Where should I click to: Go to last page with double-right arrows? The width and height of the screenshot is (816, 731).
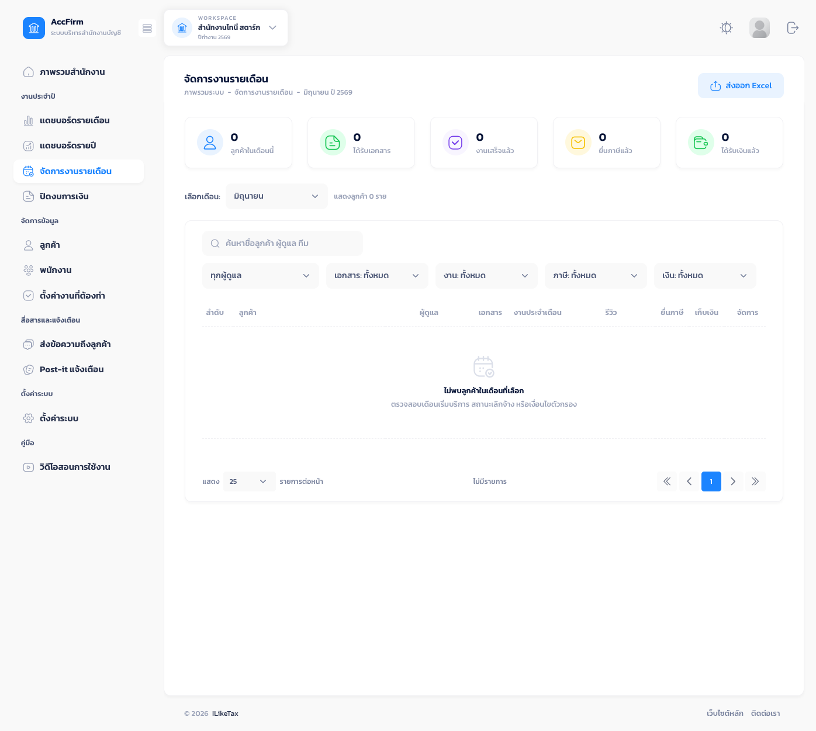tap(755, 481)
